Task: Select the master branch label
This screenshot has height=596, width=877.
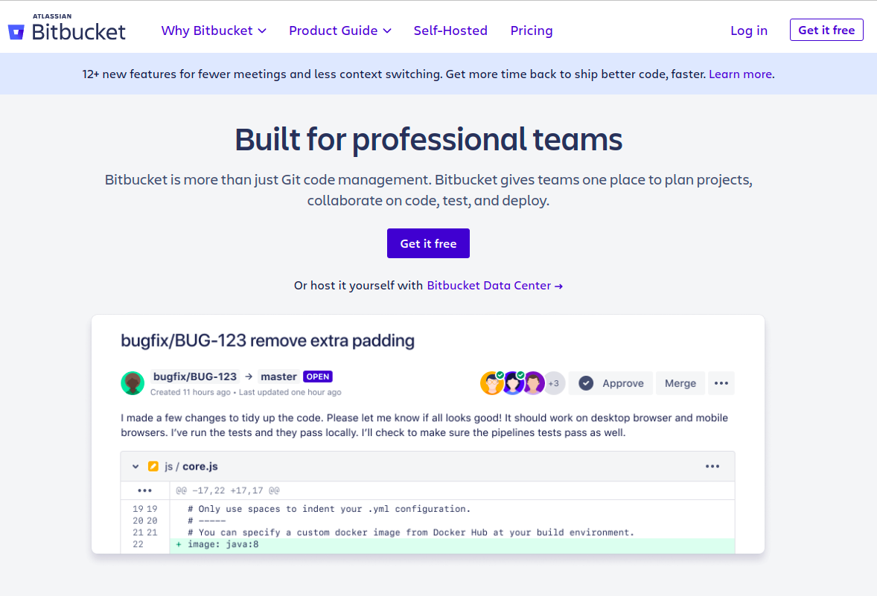Action: pyautogui.click(x=278, y=376)
